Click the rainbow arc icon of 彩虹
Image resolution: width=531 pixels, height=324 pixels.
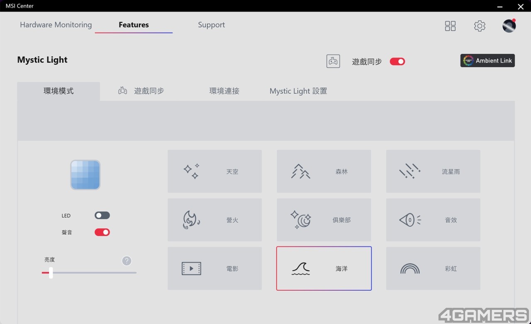pos(410,269)
